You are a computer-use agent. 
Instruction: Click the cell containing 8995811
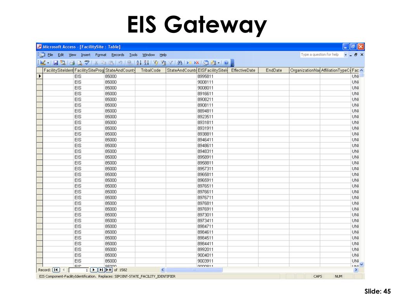(212, 76)
